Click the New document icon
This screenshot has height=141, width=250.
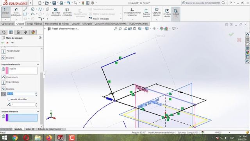(40, 3)
